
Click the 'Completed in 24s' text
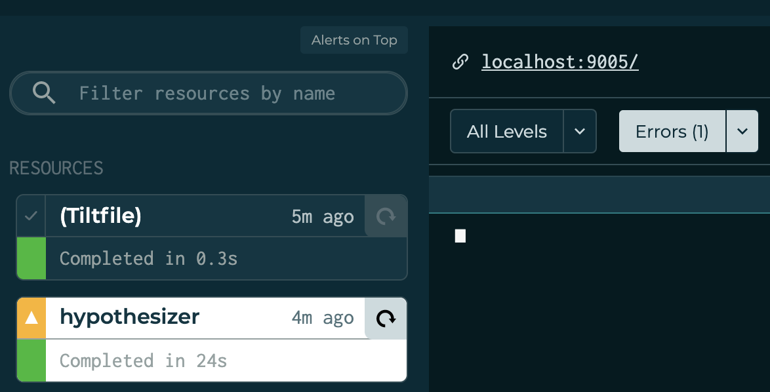pos(143,361)
